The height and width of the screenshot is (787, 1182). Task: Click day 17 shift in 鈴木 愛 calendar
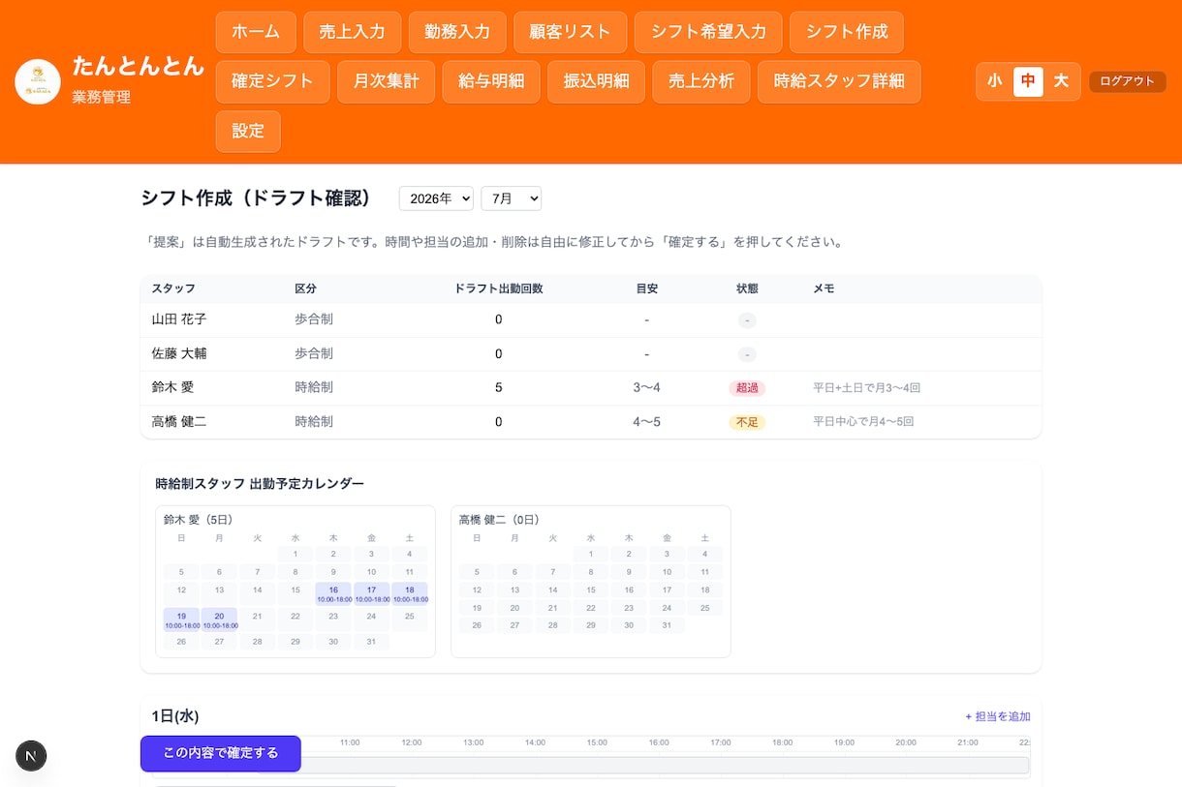[x=371, y=593]
